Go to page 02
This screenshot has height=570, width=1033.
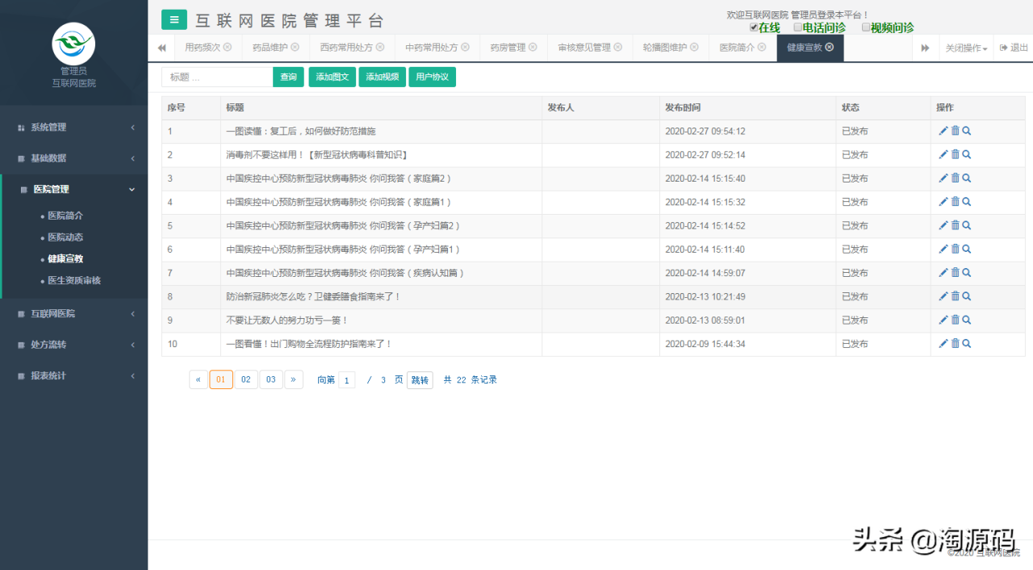pyautogui.click(x=246, y=380)
